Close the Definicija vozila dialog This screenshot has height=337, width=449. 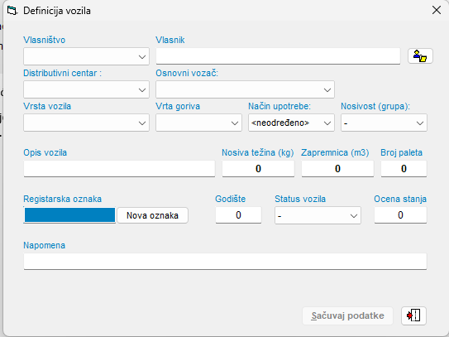pyautogui.click(x=437, y=10)
